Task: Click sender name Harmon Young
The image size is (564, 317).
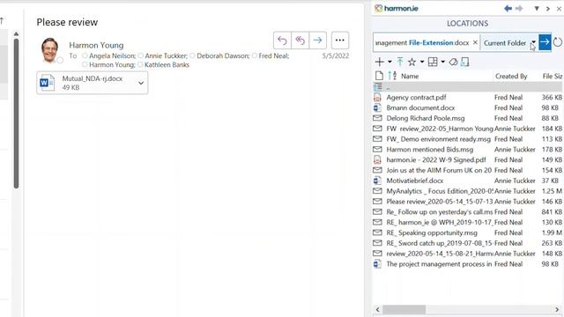Action: (96, 45)
